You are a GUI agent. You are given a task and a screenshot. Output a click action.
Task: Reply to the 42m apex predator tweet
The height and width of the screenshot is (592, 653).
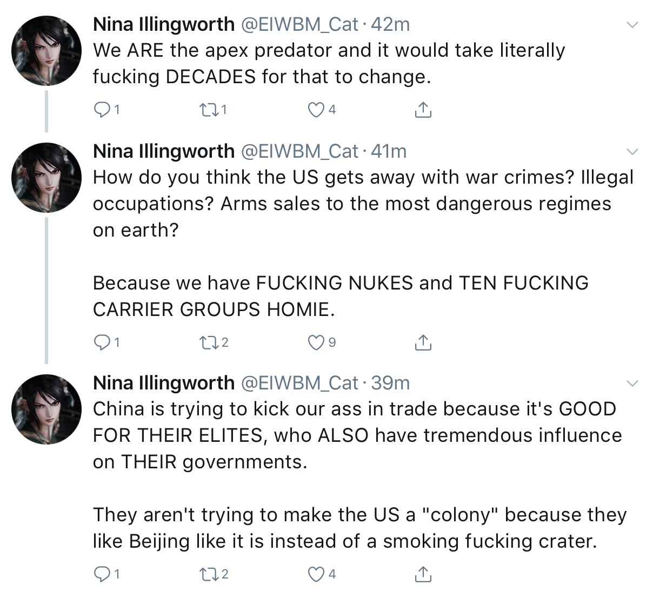pos(102,110)
